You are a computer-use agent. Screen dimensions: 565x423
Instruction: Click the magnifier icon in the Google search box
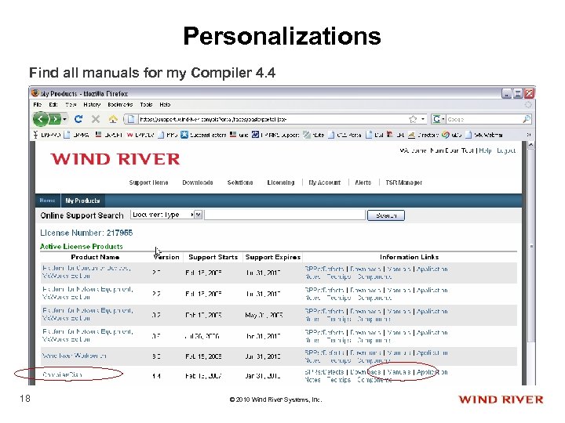point(527,119)
